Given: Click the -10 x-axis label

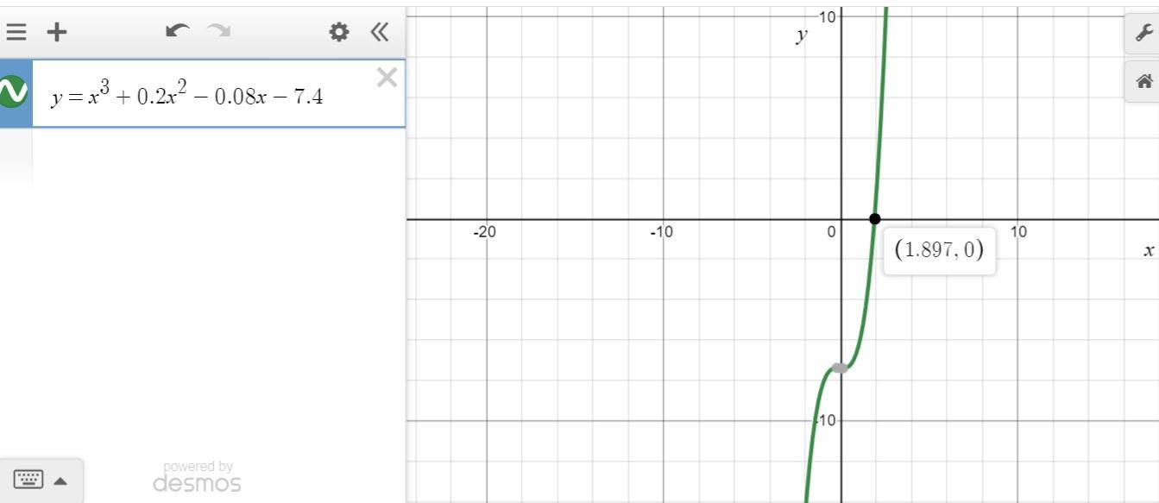Looking at the screenshot, I should click(x=662, y=231).
